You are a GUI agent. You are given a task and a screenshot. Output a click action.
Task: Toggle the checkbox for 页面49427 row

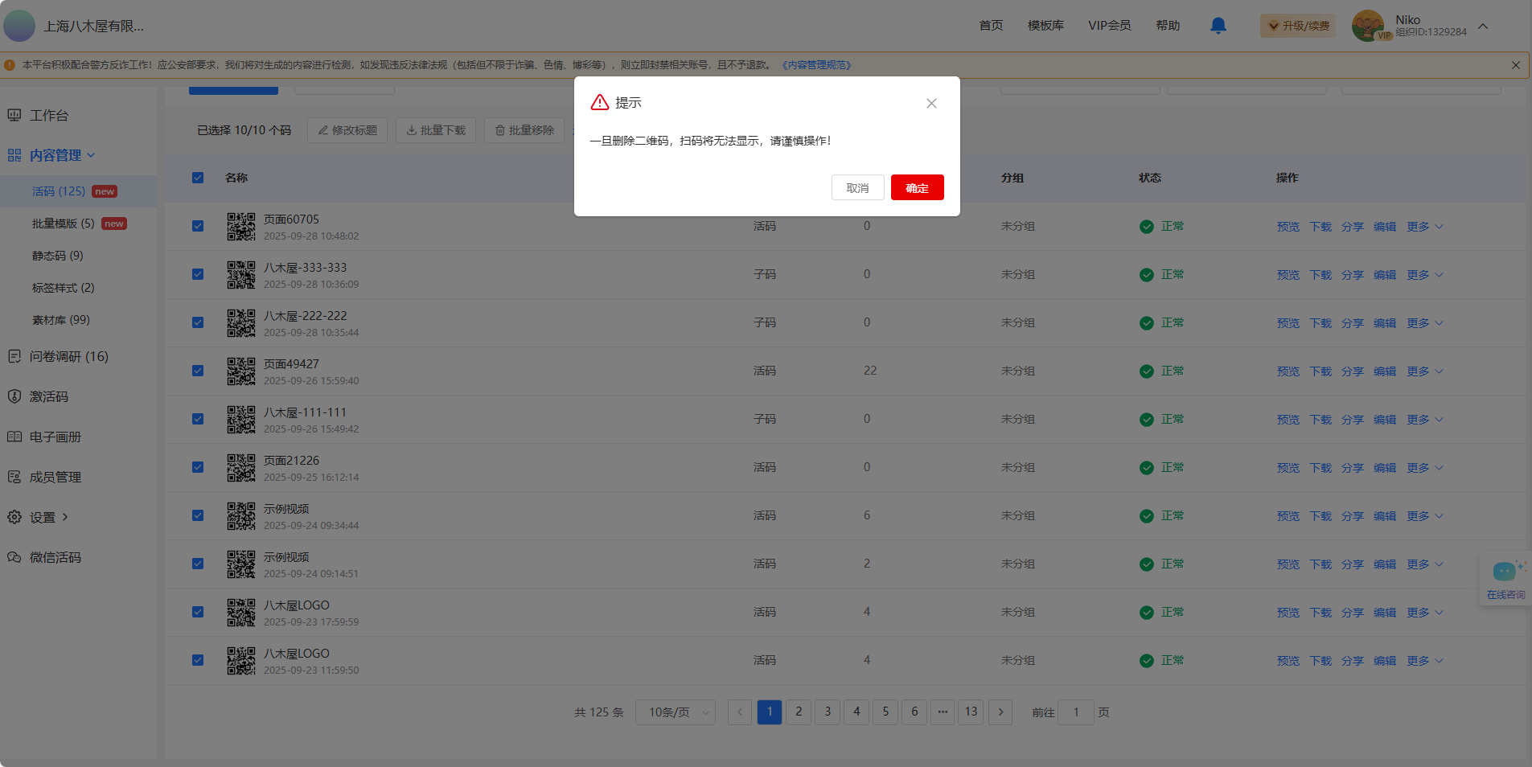198,371
